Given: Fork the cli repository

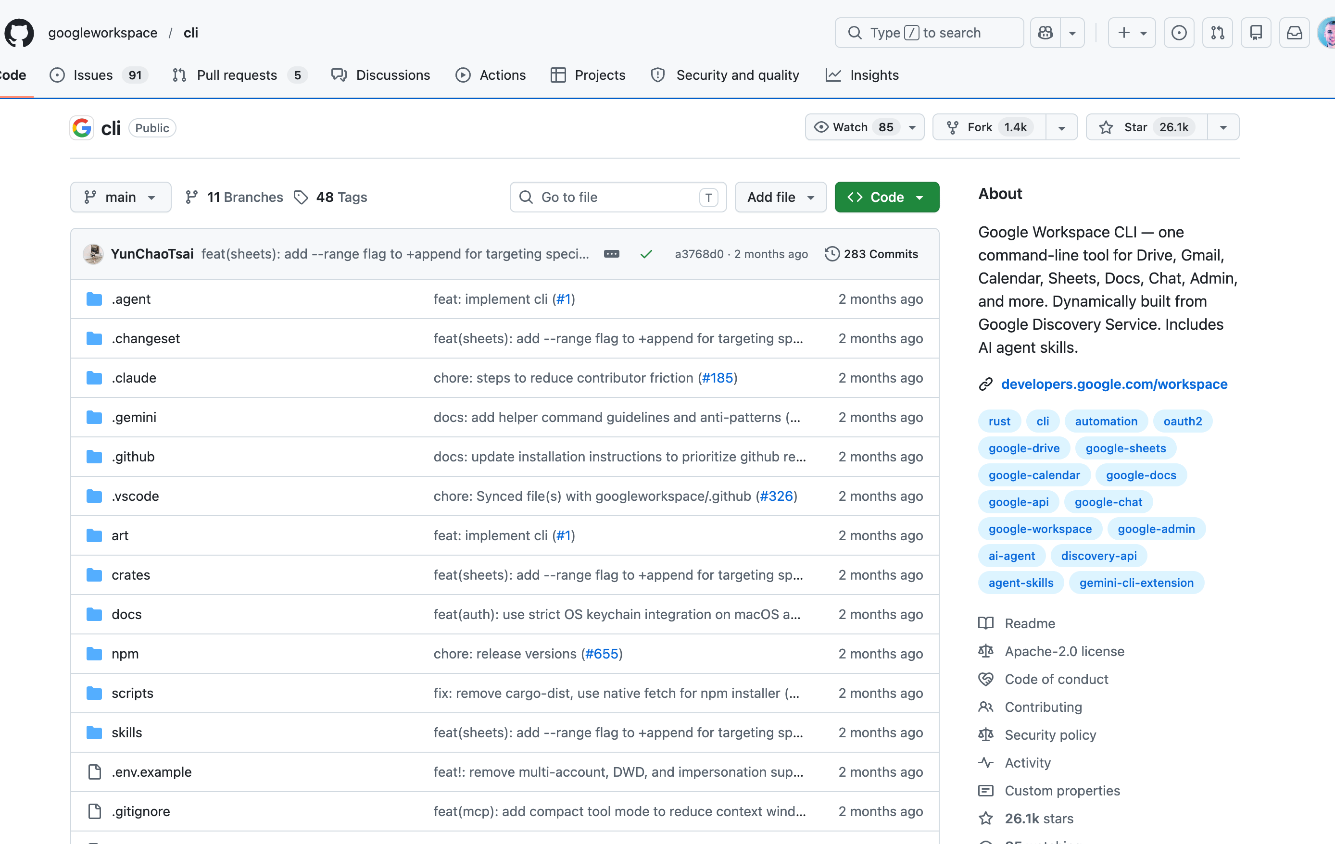Looking at the screenshot, I should coord(990,127).
